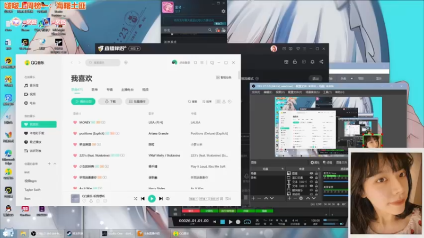Viewport: 424px width, 238px height.
Task: Click Studio One stop button in transport
Action: tap(223, 222)
